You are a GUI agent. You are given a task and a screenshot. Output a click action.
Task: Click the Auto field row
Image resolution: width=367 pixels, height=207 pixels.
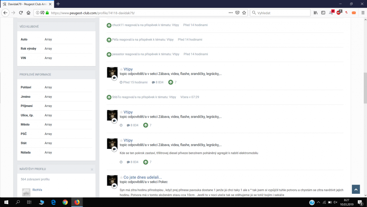[x=57, y=39]
